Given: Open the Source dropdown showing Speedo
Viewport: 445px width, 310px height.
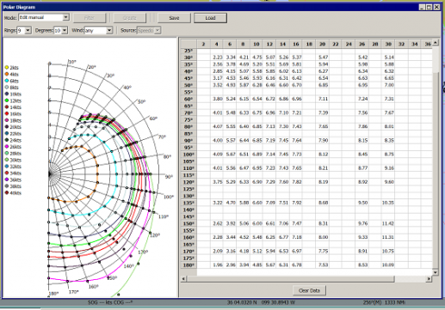Looking at the screenshot, I should (149, 30).
